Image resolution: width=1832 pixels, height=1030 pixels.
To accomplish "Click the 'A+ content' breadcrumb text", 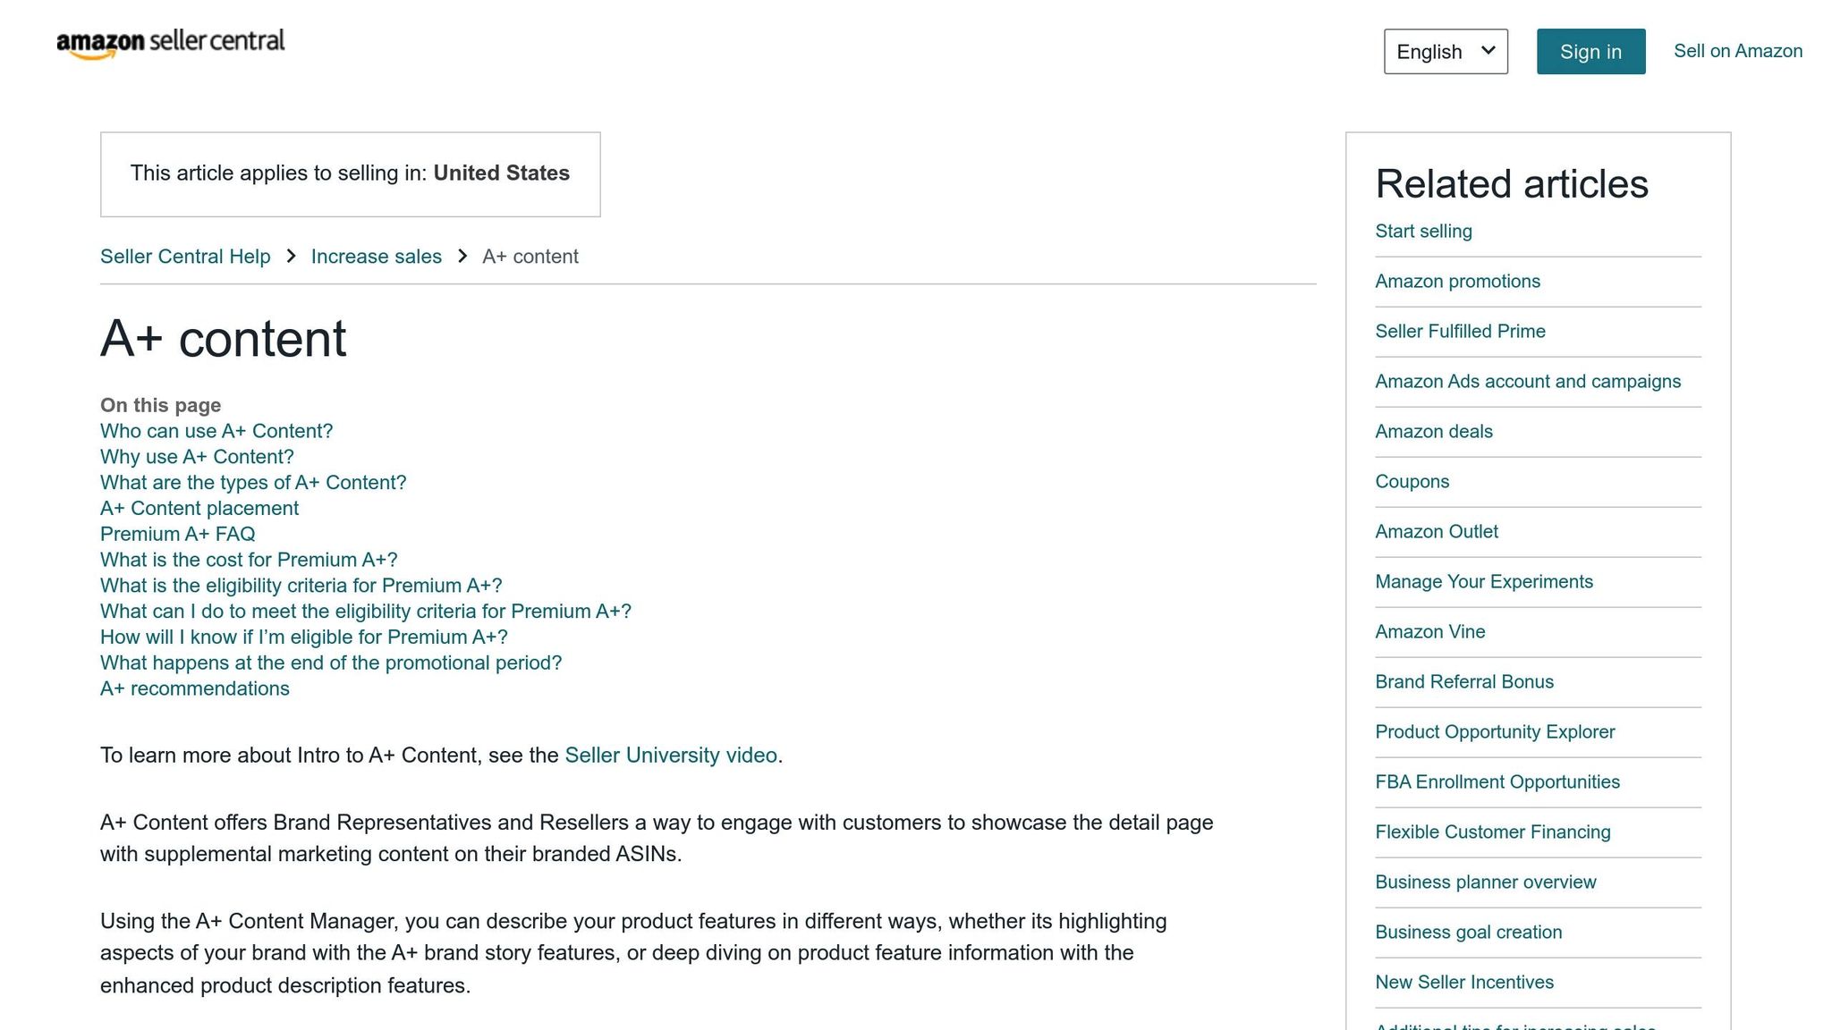I will [x=530, y=257].
